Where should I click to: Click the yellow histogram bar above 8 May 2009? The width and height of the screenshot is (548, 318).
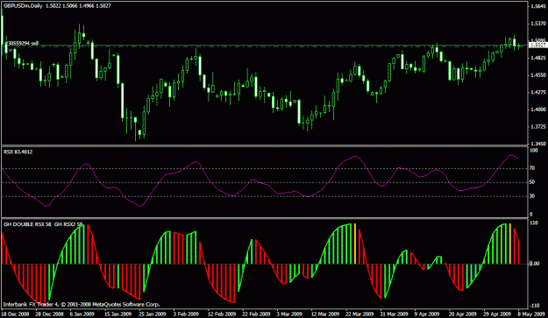coord(510,244)
